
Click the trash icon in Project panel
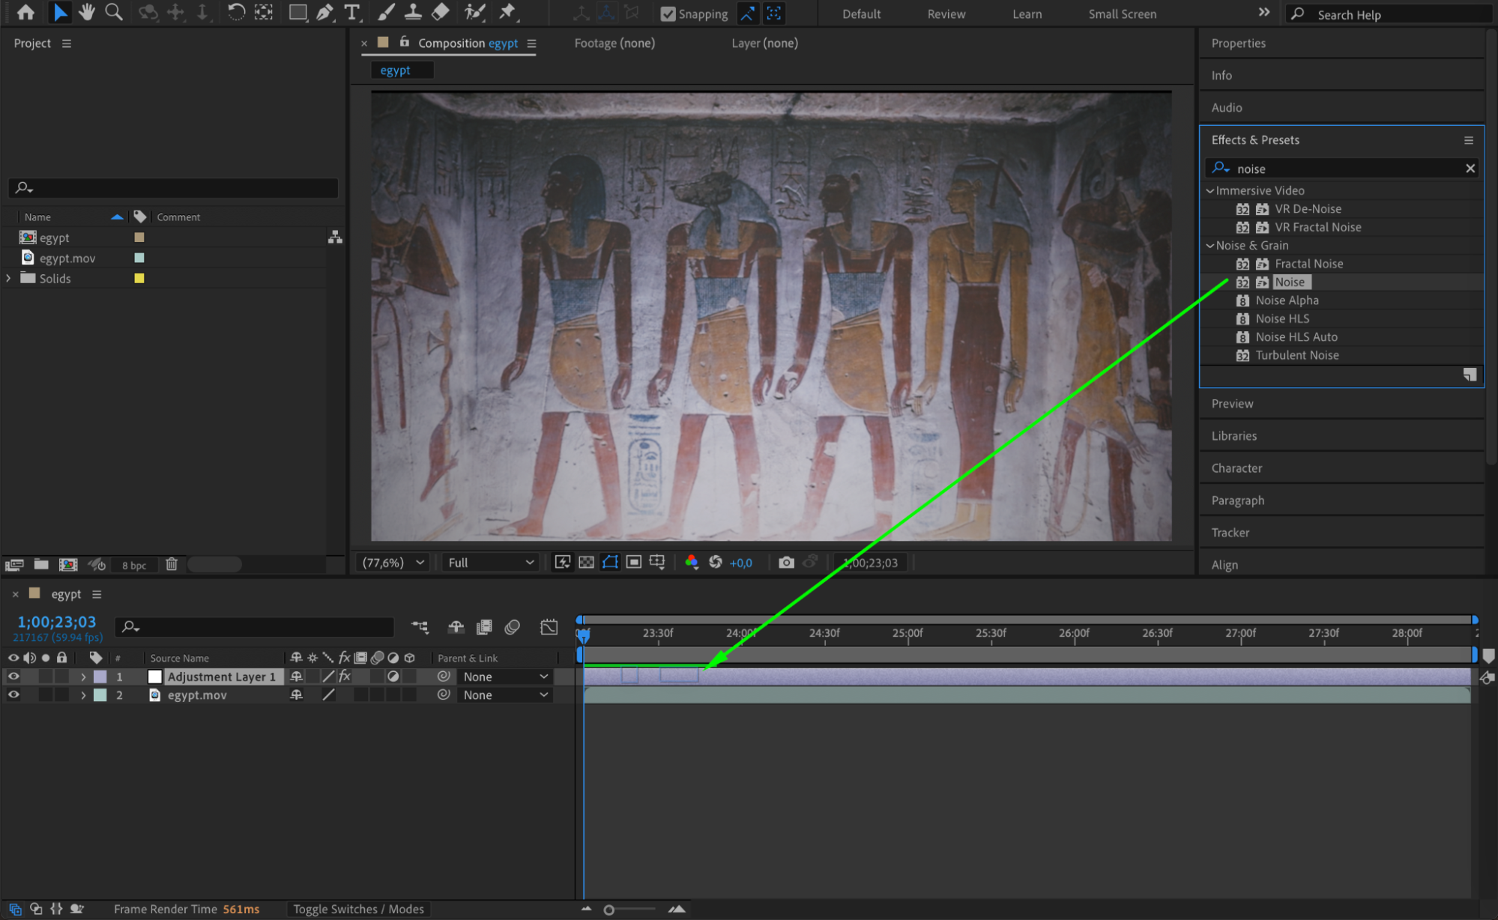[x=172, y=564]
